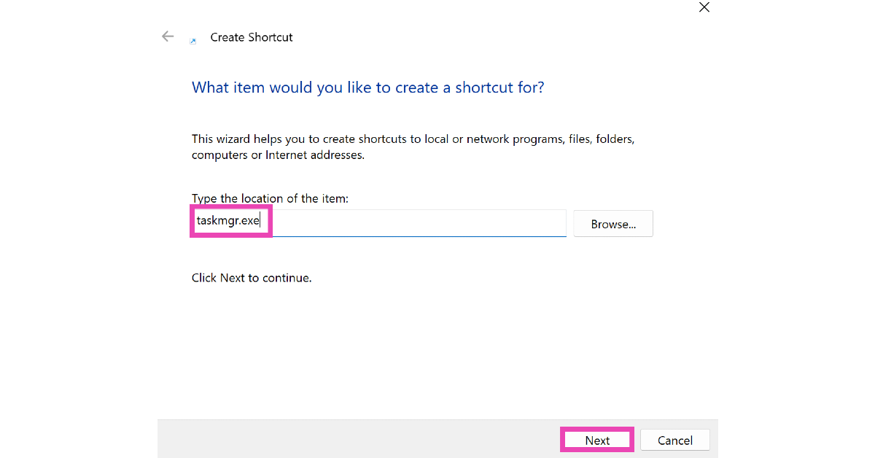Click the word 'wizard' in the description
This screenshot has width=875, height=458.
point(233,139)
